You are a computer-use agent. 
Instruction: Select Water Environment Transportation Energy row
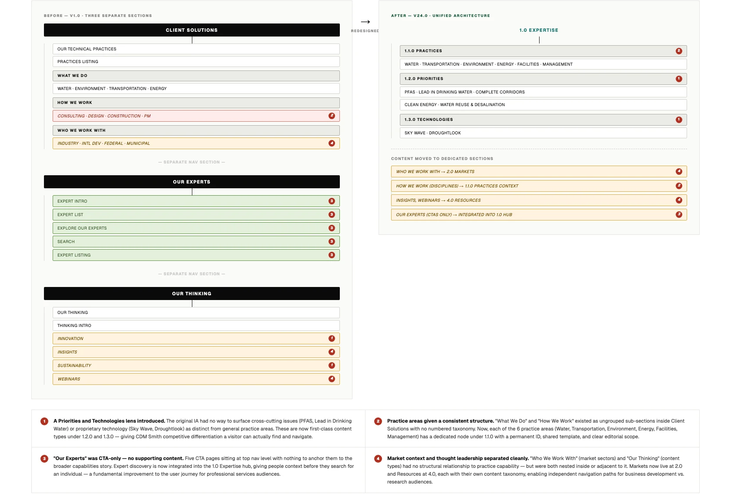[196, 88]
